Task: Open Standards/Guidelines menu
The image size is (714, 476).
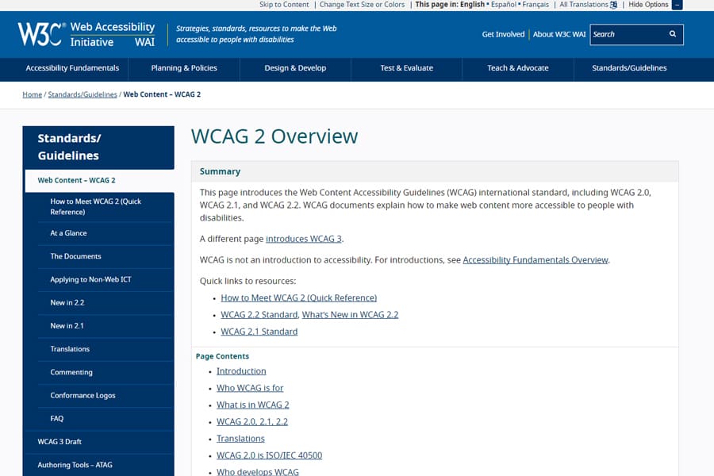Action: [x=629, y=68]
